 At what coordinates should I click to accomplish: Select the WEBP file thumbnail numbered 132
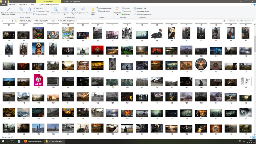[38, 80]
